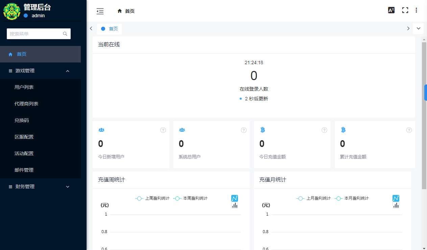427x250 pixels.
Task: Click the help icon on 今日新增用户 card
Action: (x=163, y=130)
